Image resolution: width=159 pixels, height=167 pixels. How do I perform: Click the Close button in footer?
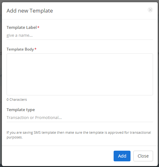[x=143, y=156]
